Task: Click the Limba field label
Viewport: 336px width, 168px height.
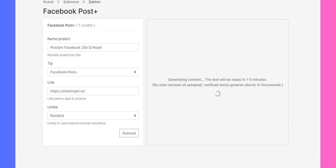Action: (52, 107)
